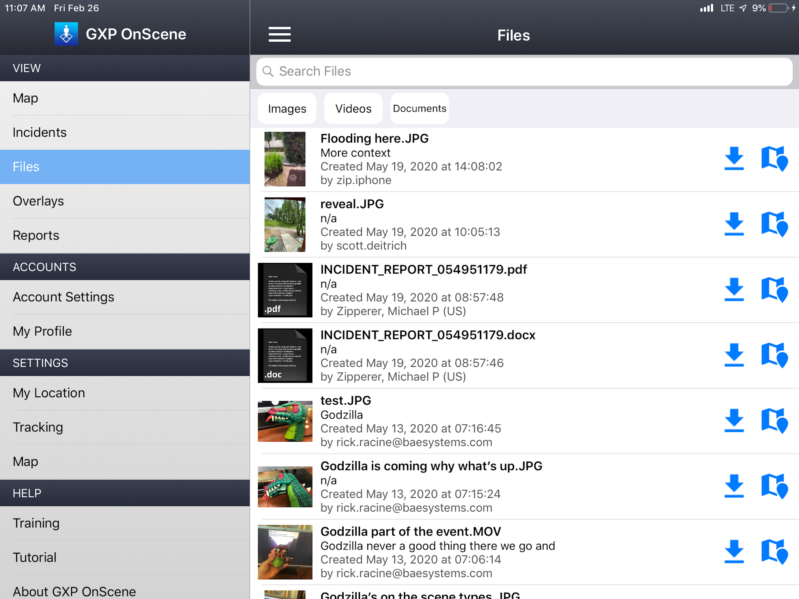
Task: Open Account Settings
Action: [63, 297]
